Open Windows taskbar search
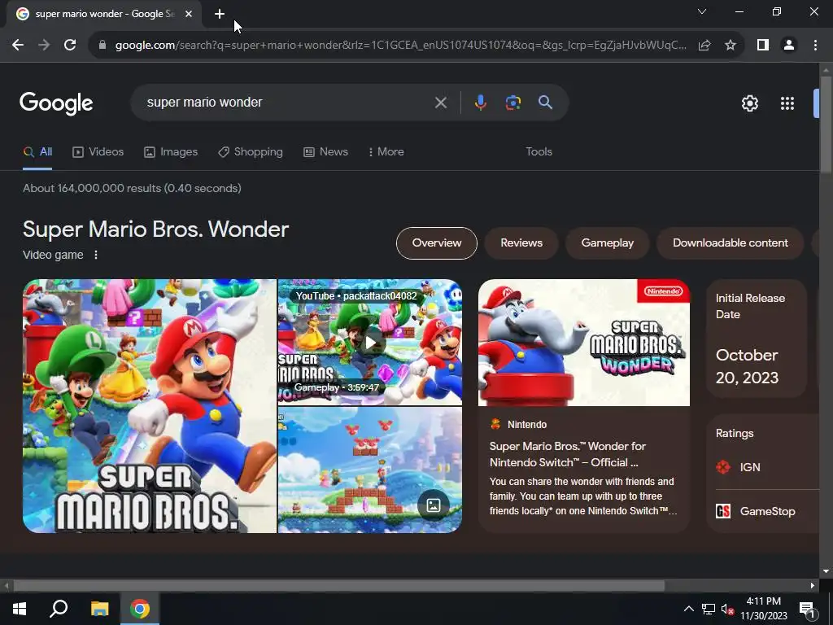The image size is (833, 625). tap(59, 609)
